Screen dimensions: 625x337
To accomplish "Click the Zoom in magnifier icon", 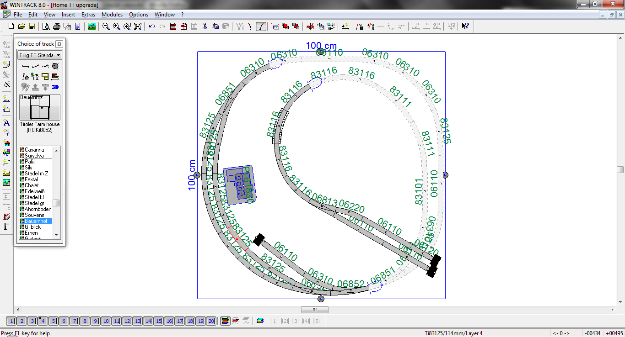I will [116, 26].
